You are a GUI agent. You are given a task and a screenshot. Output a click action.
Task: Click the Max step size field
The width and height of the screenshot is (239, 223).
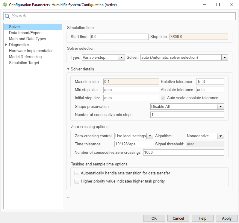(131, 82)
